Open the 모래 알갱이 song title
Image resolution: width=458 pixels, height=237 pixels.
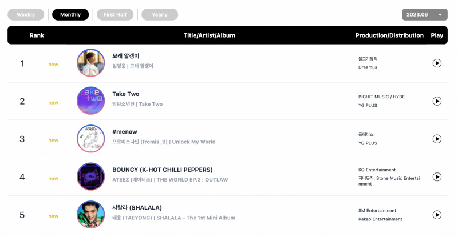[x=125, y=56]
